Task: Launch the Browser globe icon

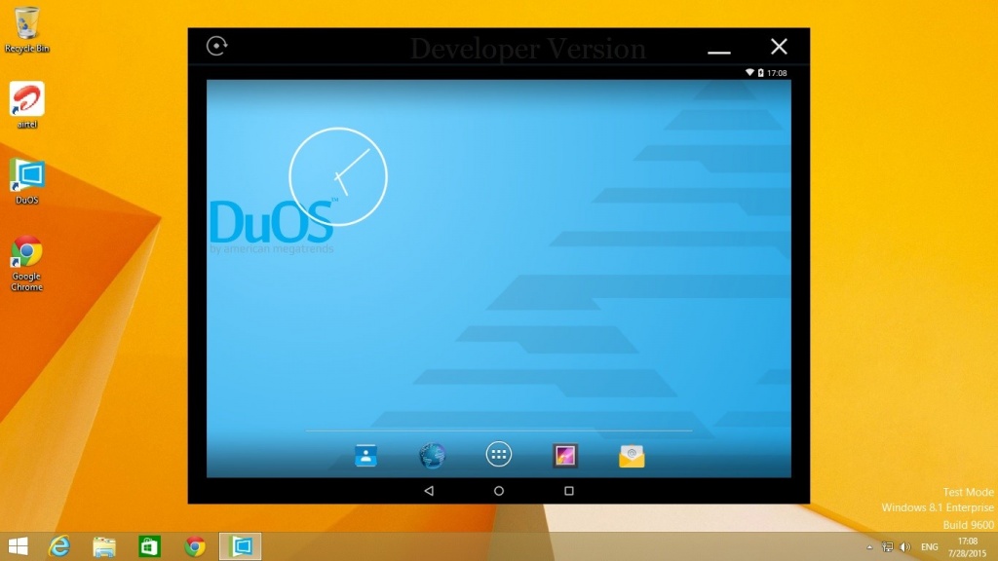Action: pos(432,456)
